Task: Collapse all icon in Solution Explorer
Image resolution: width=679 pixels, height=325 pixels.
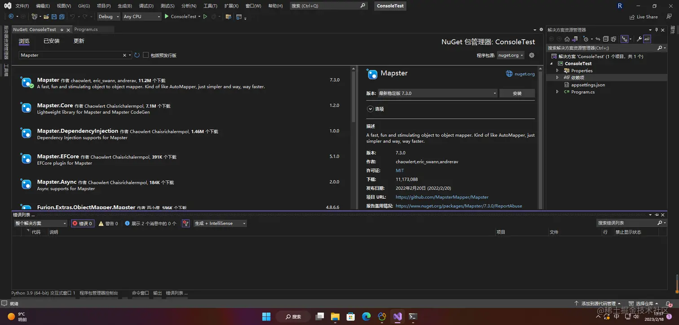Action: point(606,39)
